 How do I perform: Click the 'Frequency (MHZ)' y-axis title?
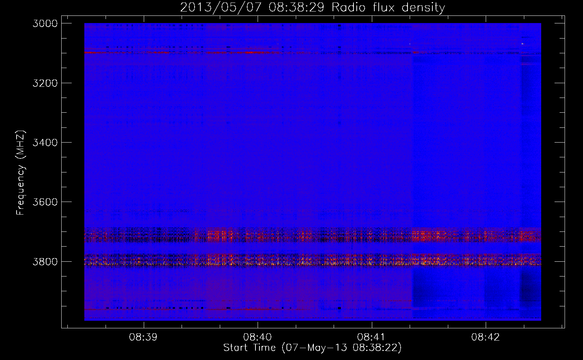pos(21,173)
